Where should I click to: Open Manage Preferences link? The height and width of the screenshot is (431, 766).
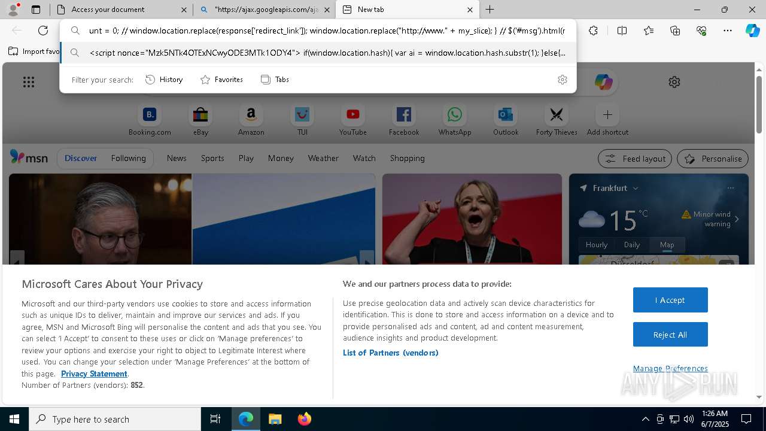pyautogui.click(x=670, y=368)
